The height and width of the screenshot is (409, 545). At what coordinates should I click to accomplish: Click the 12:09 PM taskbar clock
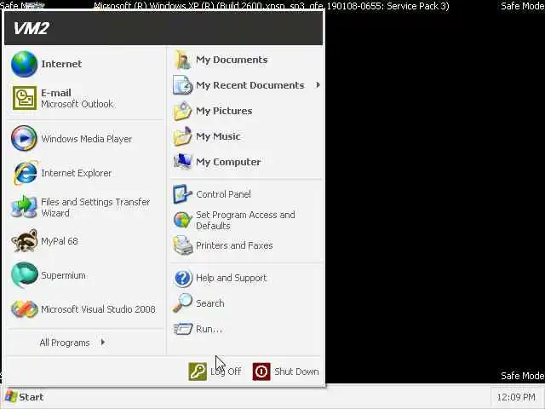point(516,397)
